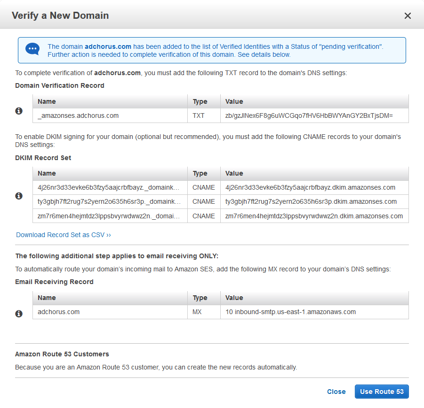Screen dimensions: 424x408
Task: Click info icon beside Domain Verification Record
Action: pos(19,111)
